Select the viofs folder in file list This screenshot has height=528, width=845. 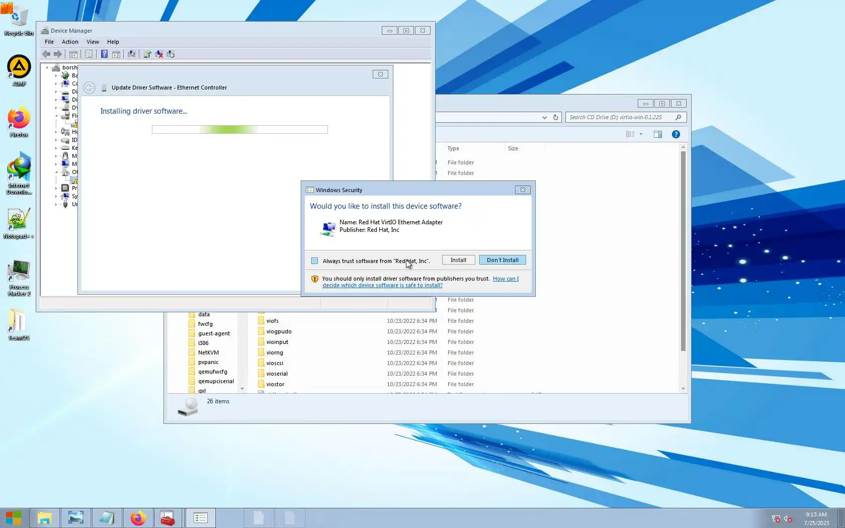coord(273,321)
